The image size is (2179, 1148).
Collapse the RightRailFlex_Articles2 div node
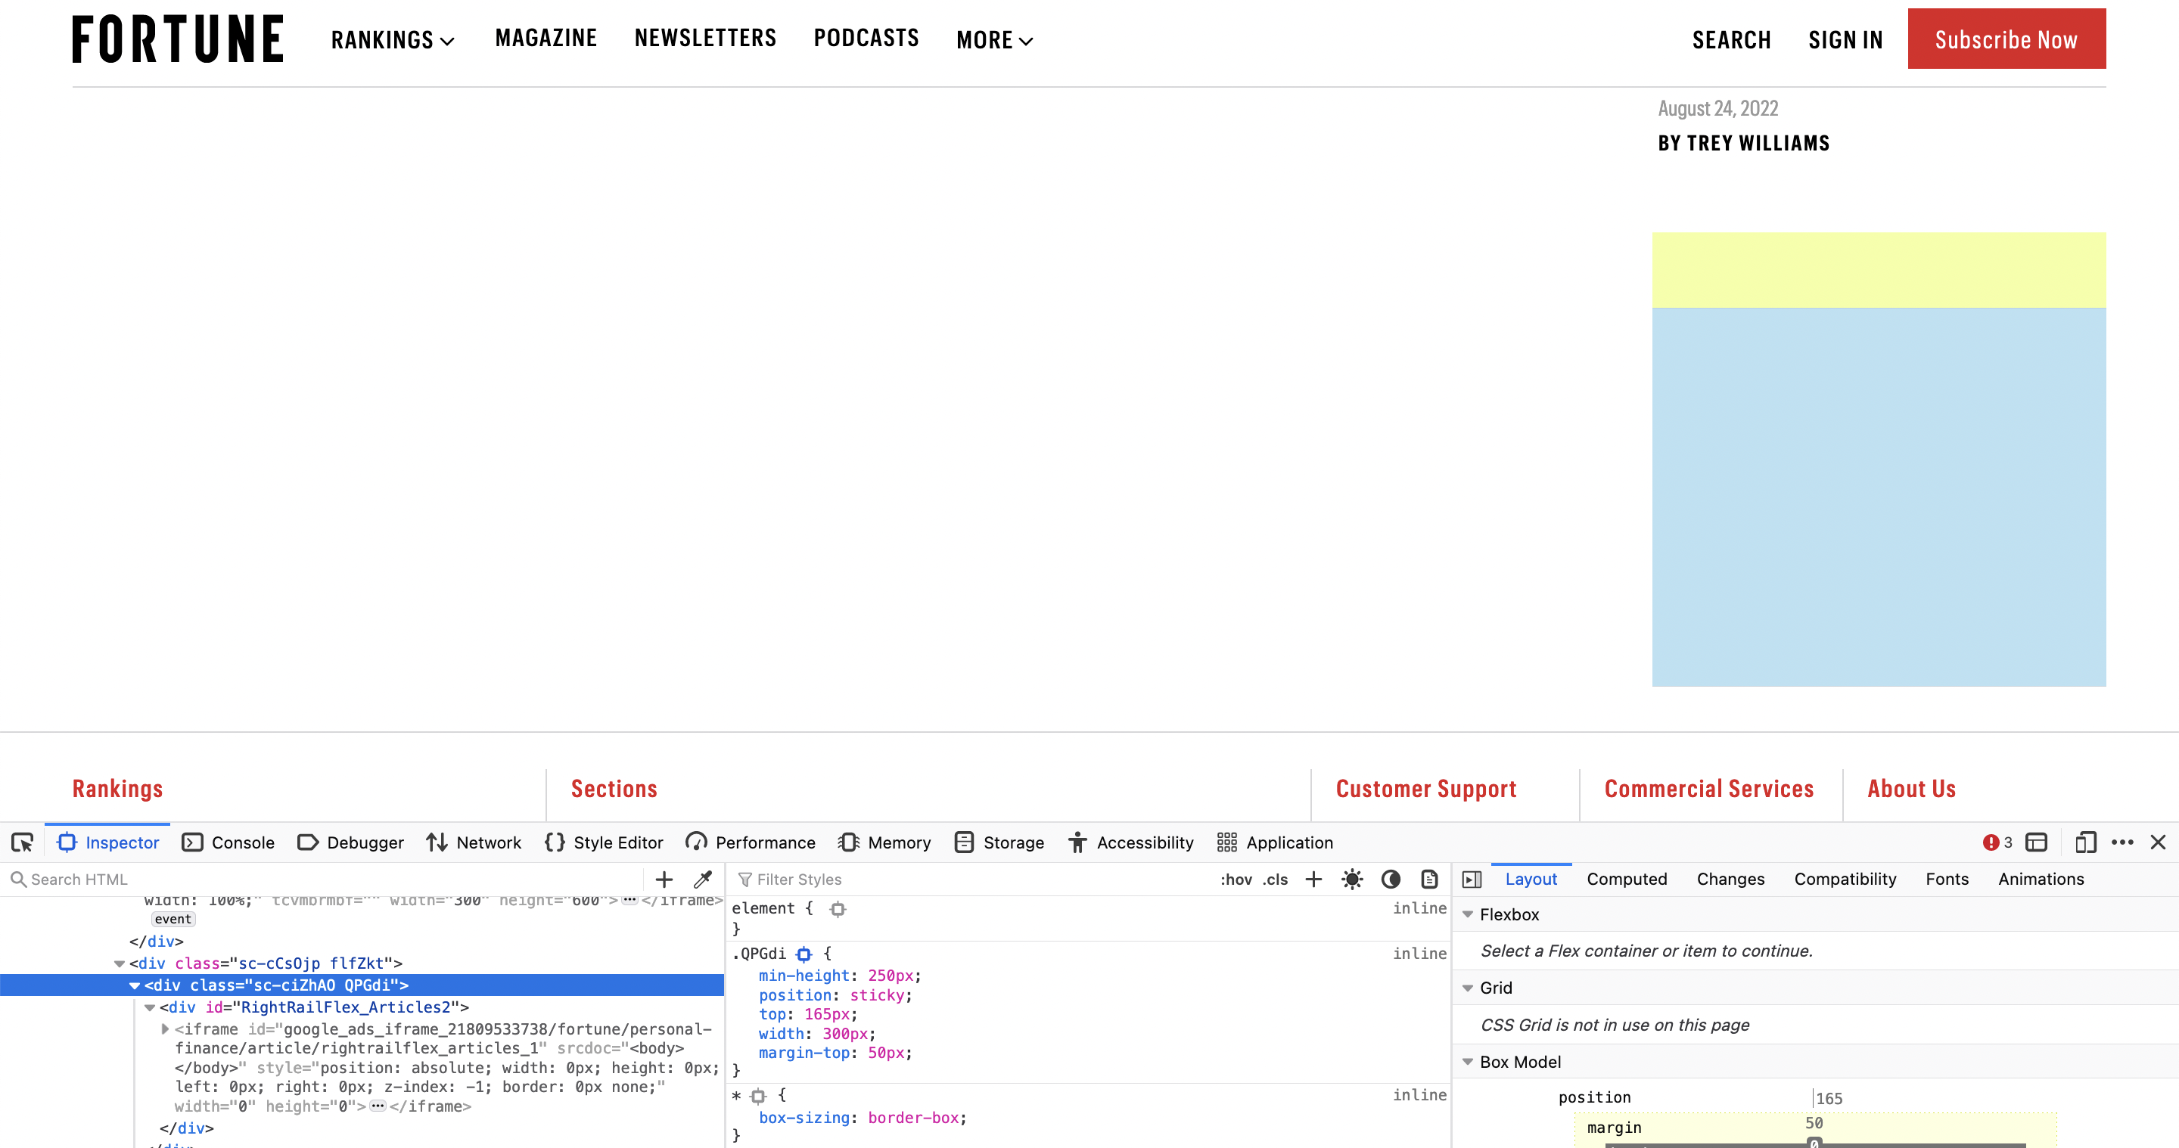click(x=150, y=1007)
